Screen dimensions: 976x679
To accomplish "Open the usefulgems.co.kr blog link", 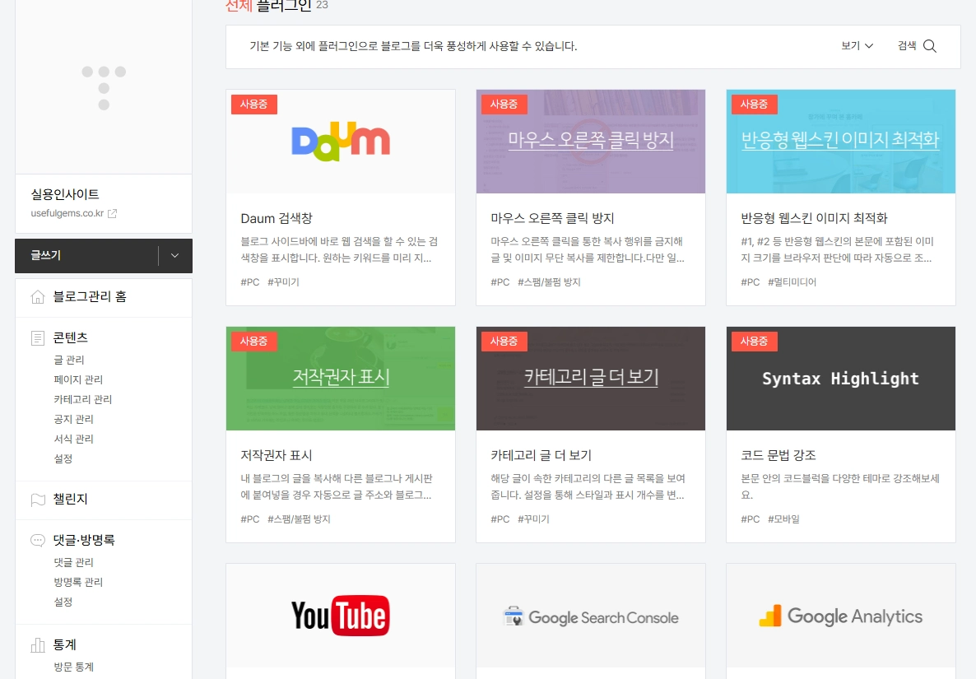I will click(x=67, y=213).
